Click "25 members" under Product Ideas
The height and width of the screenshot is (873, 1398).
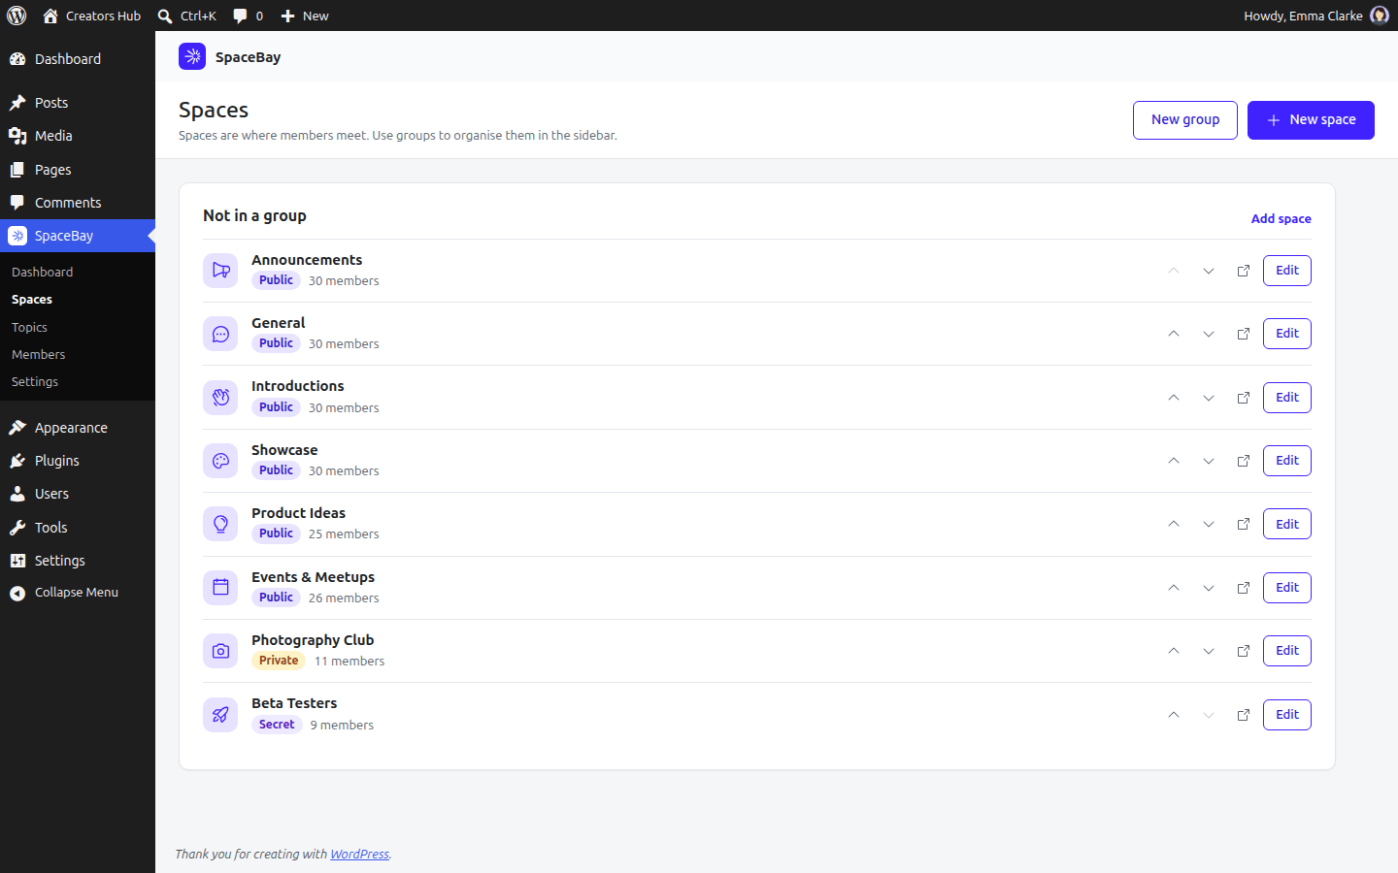[x=344, y=534]
